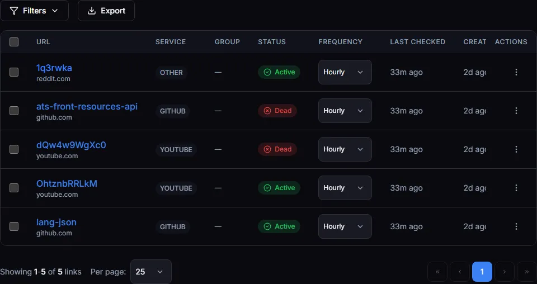Sort by the Last Checked column header
This screenshot has width=537, height=284.
click(417, 42)
